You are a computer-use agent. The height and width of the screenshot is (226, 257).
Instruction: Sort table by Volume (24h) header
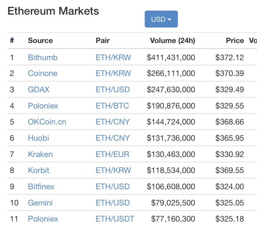coord(172,40)
